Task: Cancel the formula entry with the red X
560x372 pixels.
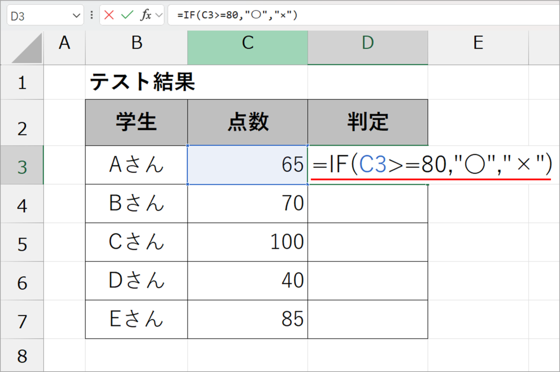Action: (x=109, y=15)
